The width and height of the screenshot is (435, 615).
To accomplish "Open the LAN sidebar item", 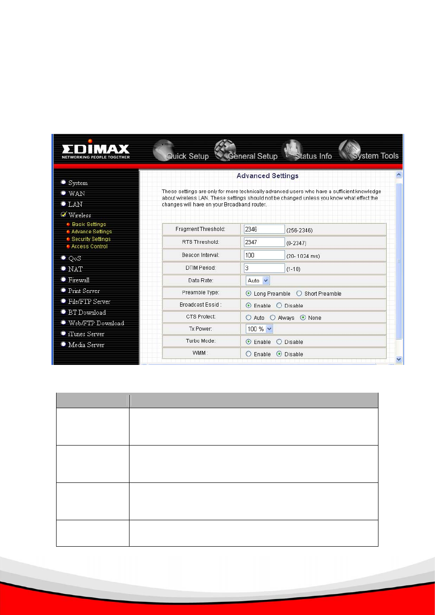I will tap(75, 205).
